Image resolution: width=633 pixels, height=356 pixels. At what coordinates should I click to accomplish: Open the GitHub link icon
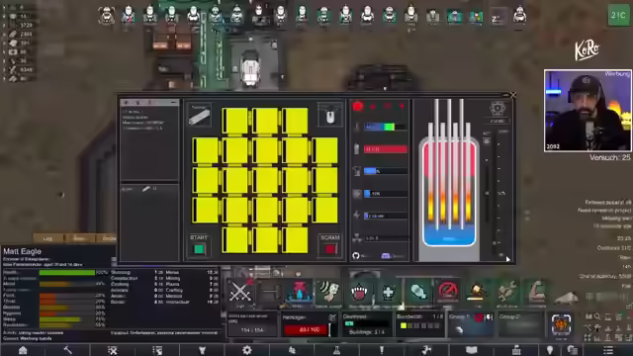click(356, 255)
